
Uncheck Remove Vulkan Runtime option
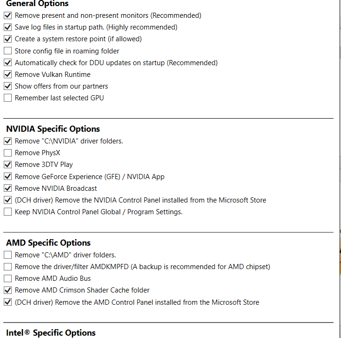[8, 75]
